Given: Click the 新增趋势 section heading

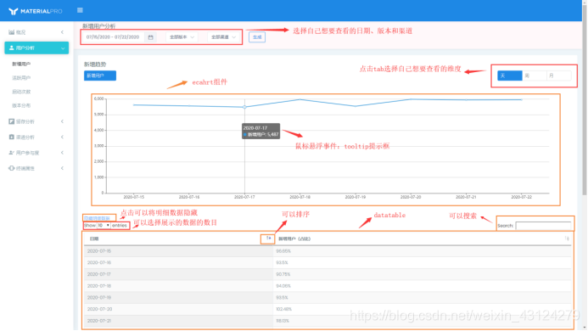Looking at the screenshot, I should click(x=95, y=65).
